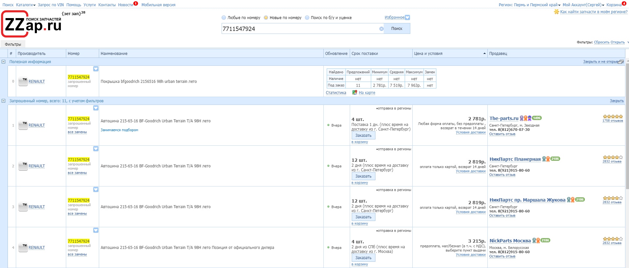Switch to Мобильная версия
Image resolution: width=629 pixels, height=268 pixels.
tap(158, 5)
